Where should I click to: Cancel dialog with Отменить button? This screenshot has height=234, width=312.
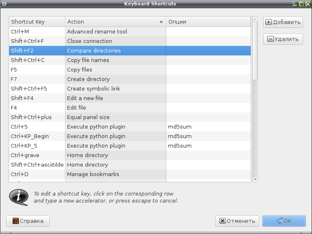click(x=237, y=221)
